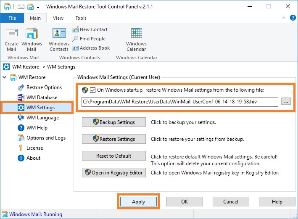Click New Contact in the ribbon
Image resolution: width=298 pixels, height=219 pixels.
(90, 29)
